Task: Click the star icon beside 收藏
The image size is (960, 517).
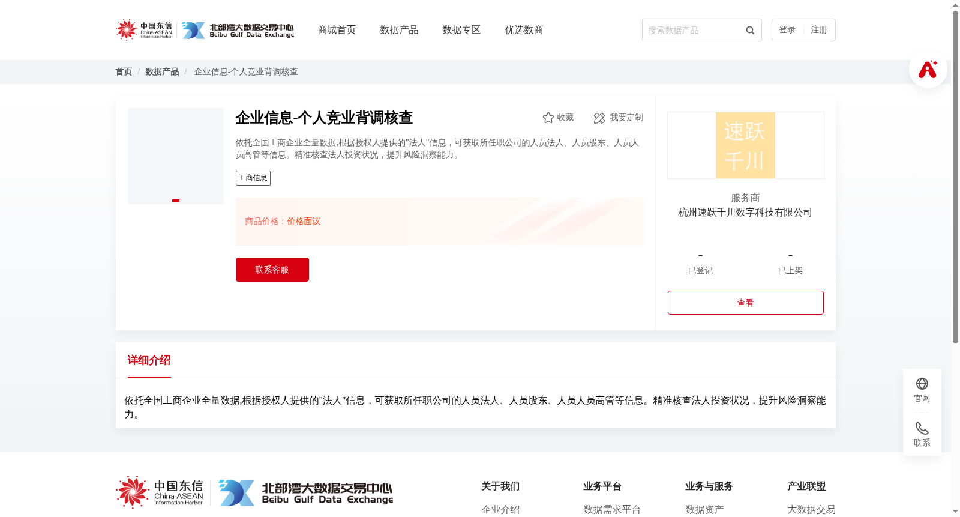Action: [x=548, y=118]
